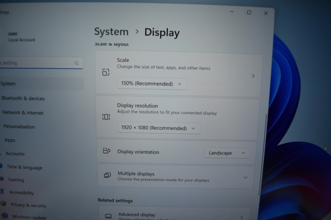Close the Settings window

tap(266, 14)
